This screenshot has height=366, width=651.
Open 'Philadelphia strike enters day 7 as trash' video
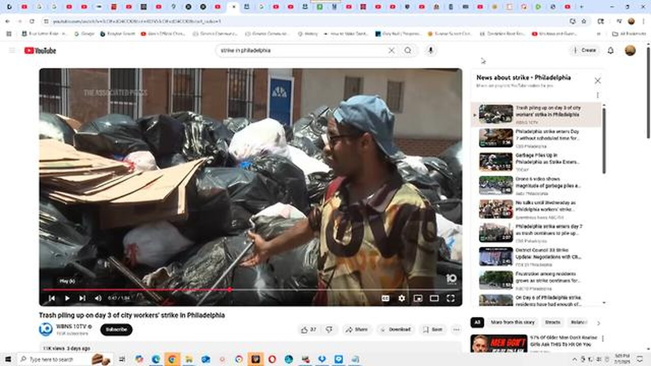[x=536, y=233]
